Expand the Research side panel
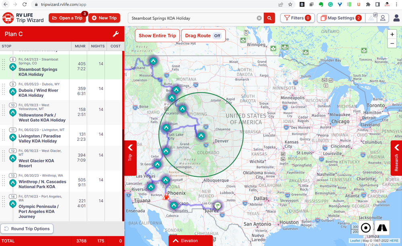This screenshot has height=246, width=402. (x=396, y=158)
